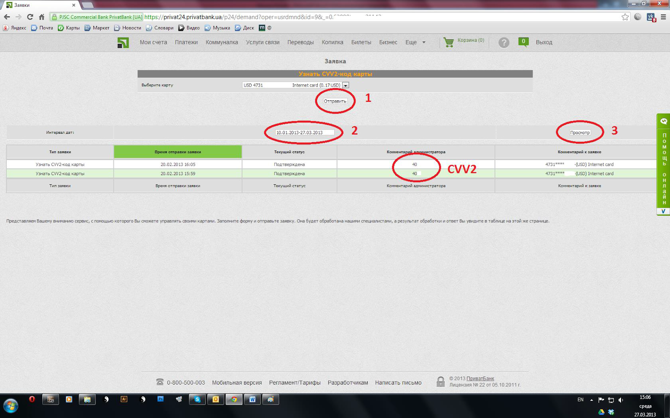Open Билеты menu
This screenshot has height=418, width=670.
pyautogui.click(x=361, y=42)
